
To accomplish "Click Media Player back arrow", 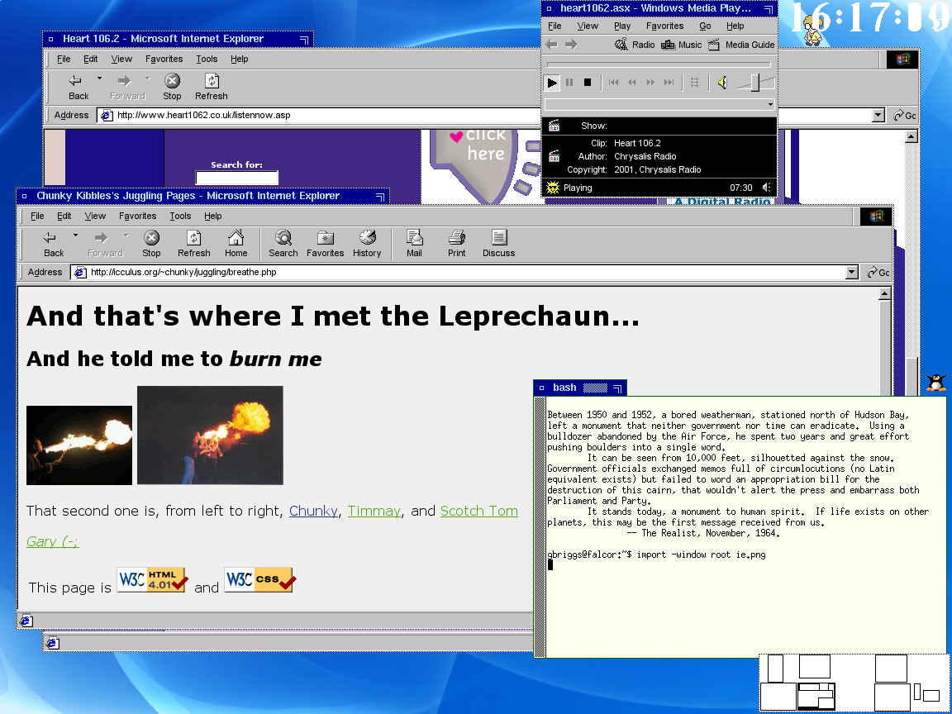I will (x=551, y=45).
